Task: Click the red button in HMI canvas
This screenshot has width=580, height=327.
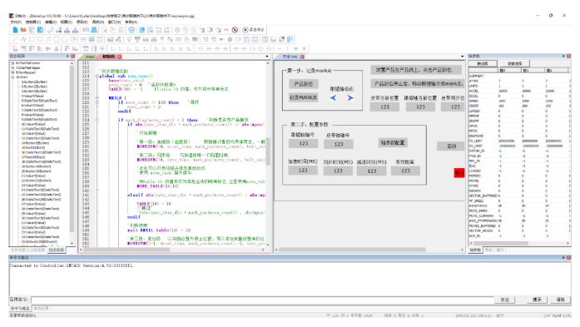Action: click(459, 173)
